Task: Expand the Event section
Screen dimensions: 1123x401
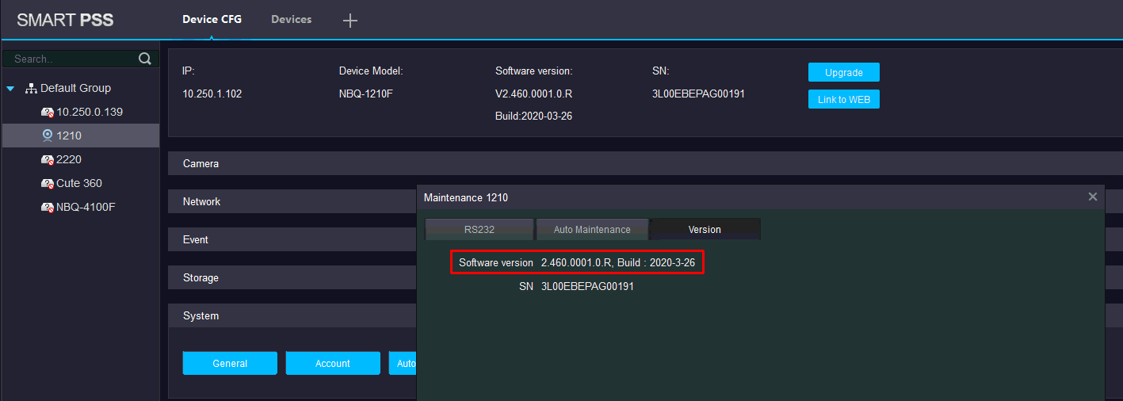Action: pyautogui.click(x=292, y=239)
